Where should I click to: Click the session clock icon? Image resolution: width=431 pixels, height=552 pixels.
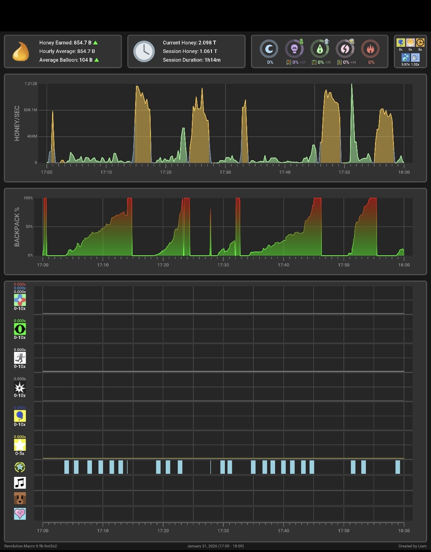(144, 51)
